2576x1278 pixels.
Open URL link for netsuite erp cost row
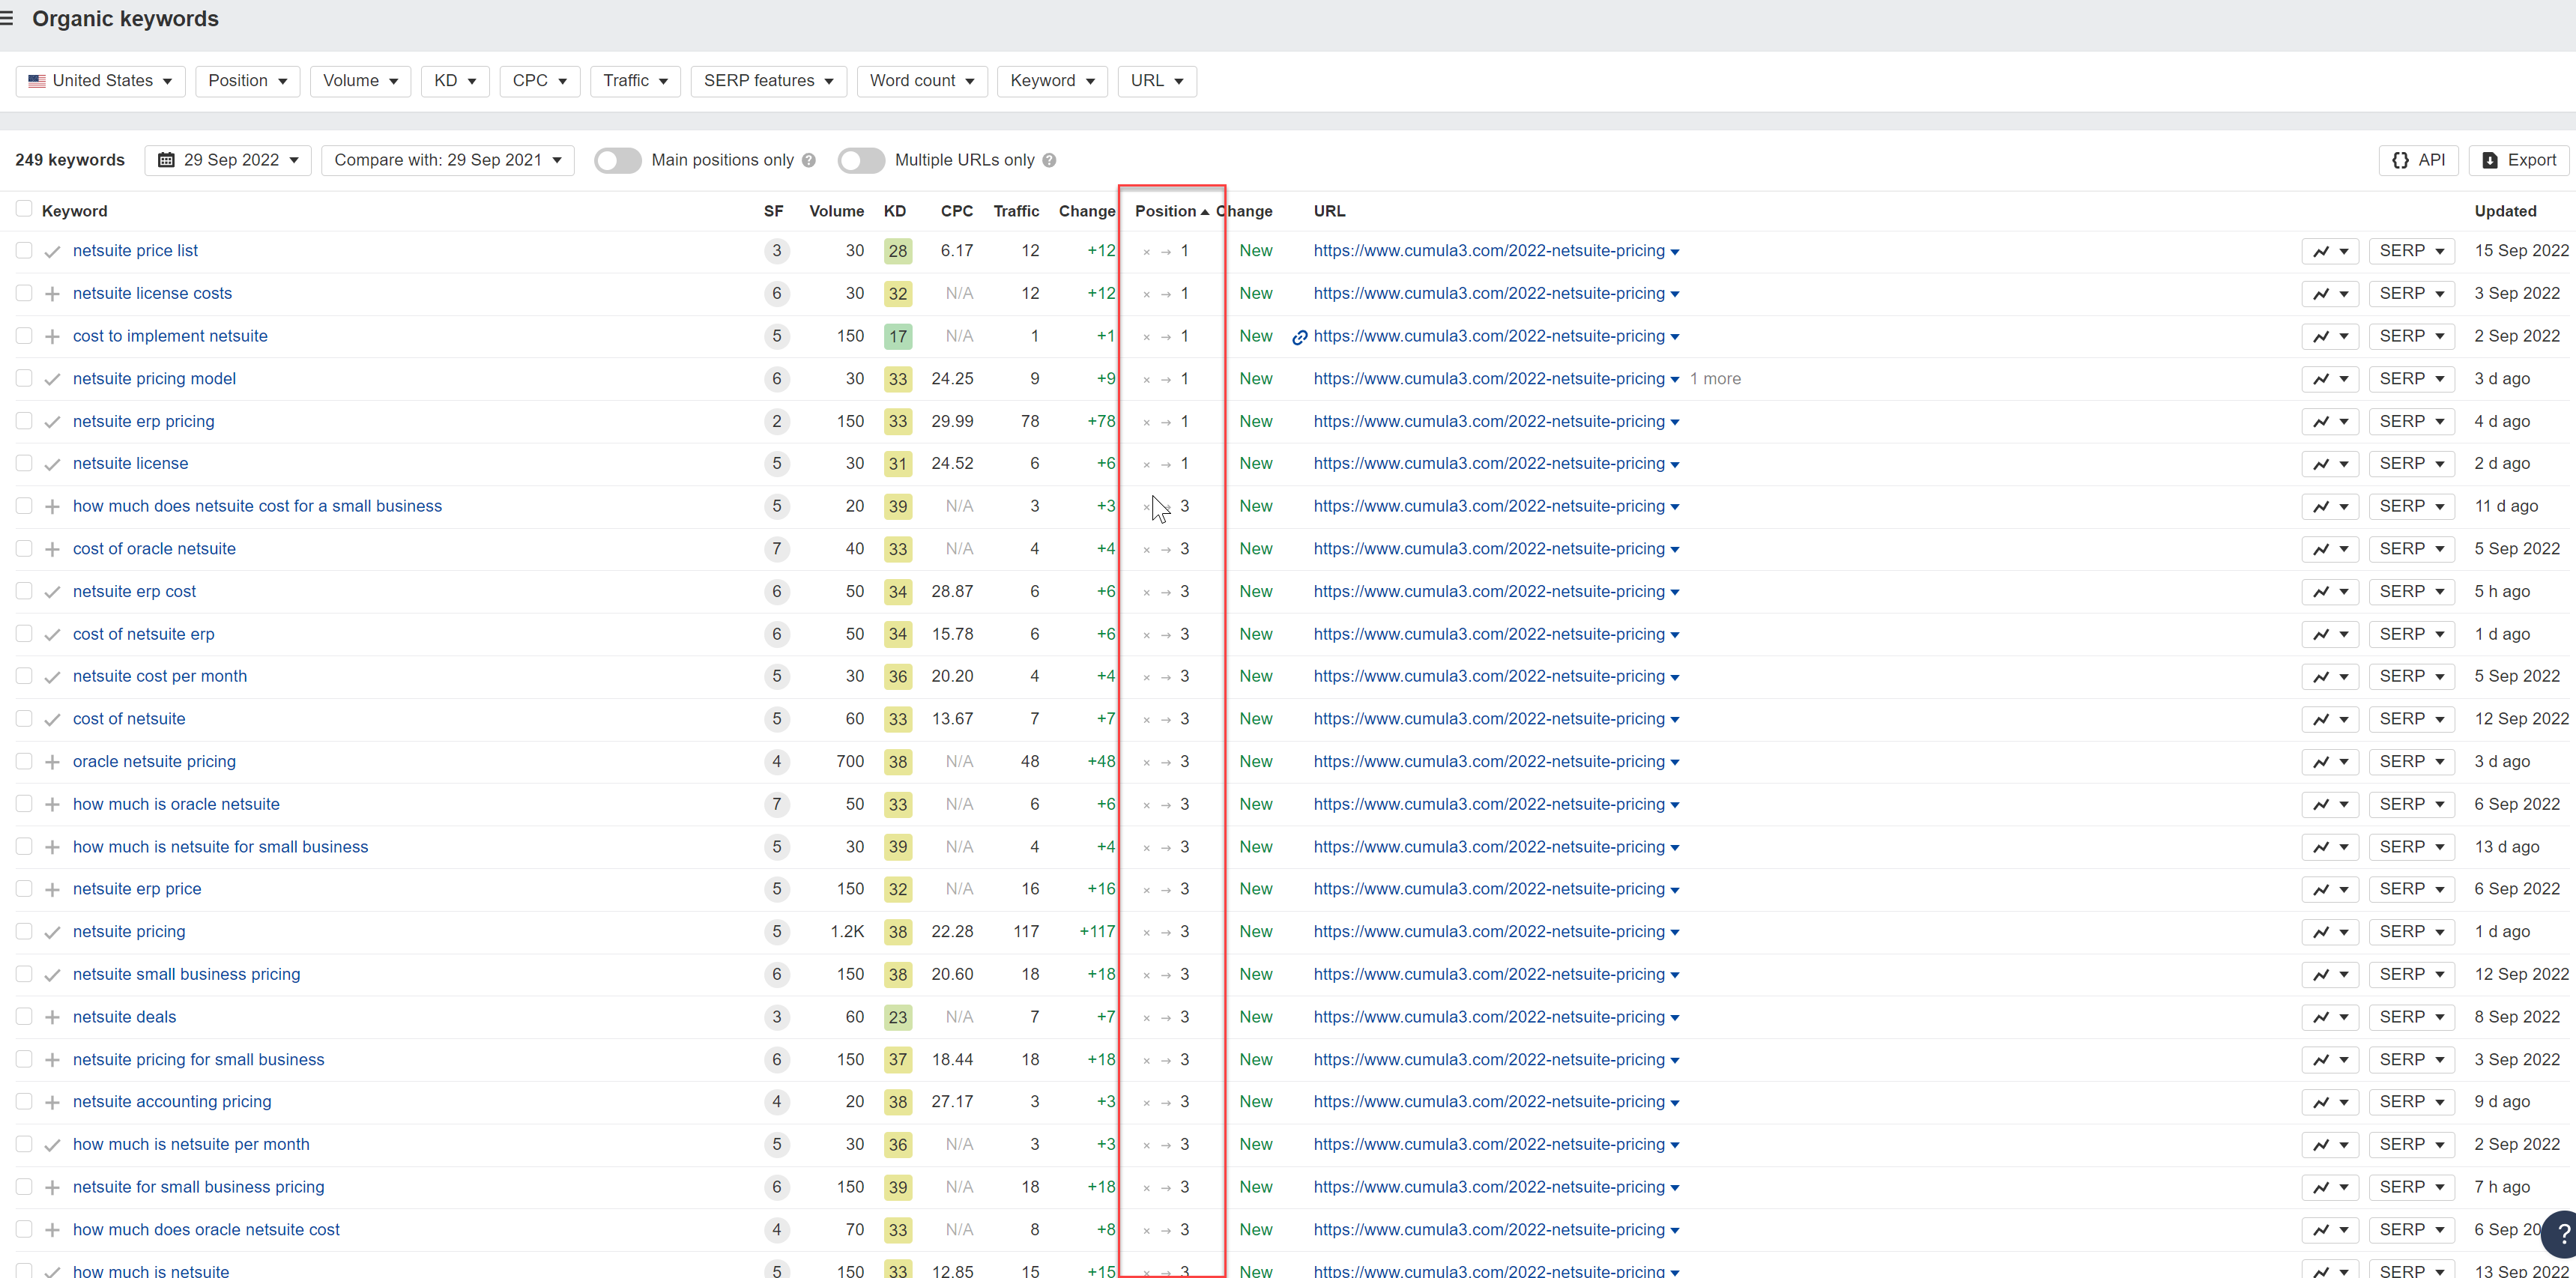1489,592
